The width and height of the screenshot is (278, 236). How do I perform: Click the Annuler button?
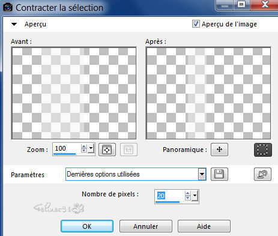click(146, 226)
